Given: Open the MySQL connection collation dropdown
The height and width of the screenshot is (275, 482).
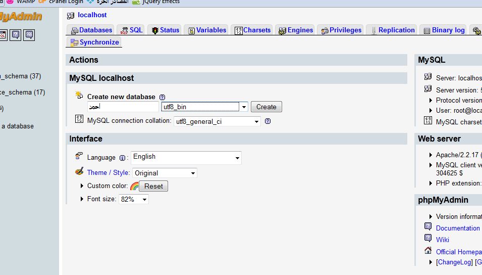Looking at the screenshot, I should 217,121.
